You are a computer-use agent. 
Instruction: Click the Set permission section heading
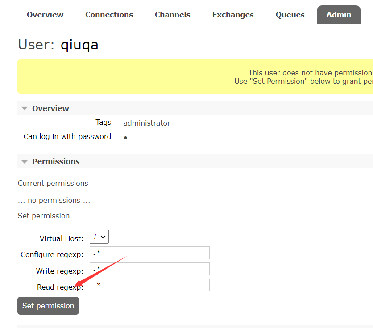pyautogui.click(x=44, y=216)
